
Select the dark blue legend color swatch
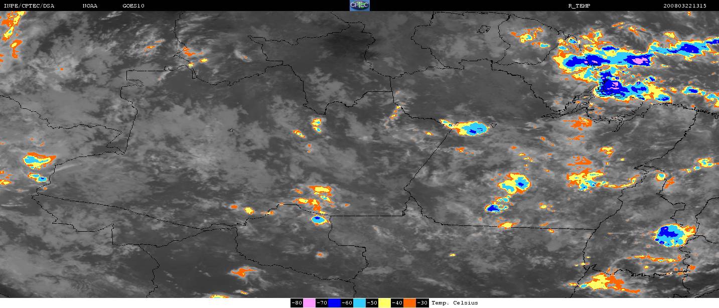(x=334, y=302)
